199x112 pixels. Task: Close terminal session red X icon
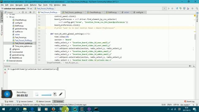[x=5, y=72]
